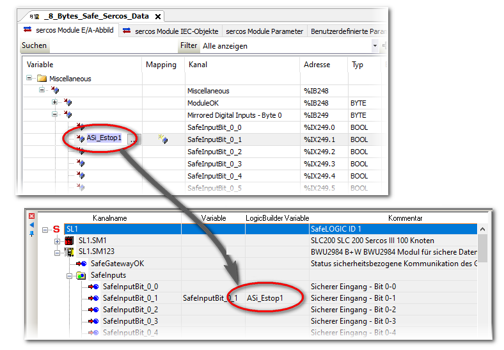
Task: Click the ASi_Estop1 LogicBuilder variable cell
Action: click(265, 298)
